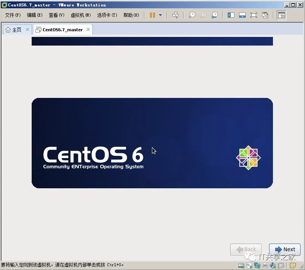Screen dimensions: 305x270
Task: Click the network adapter status icon
Action: 257,265
